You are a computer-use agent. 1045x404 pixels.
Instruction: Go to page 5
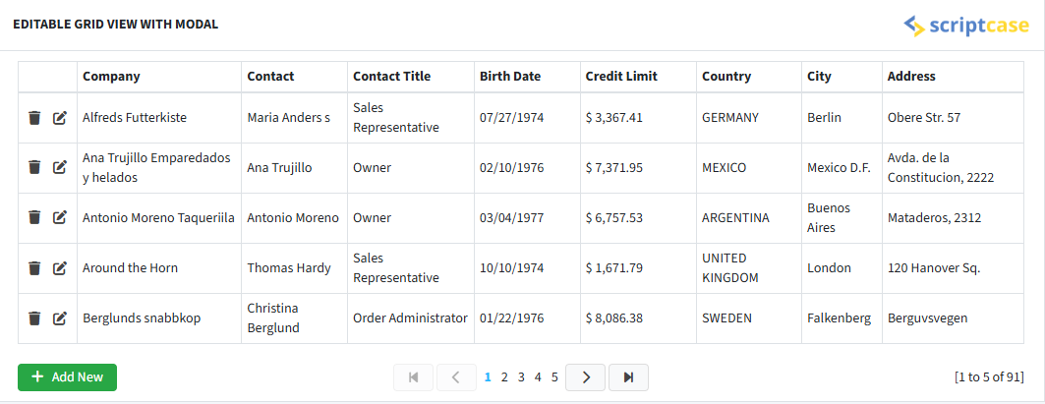[554, 377]
